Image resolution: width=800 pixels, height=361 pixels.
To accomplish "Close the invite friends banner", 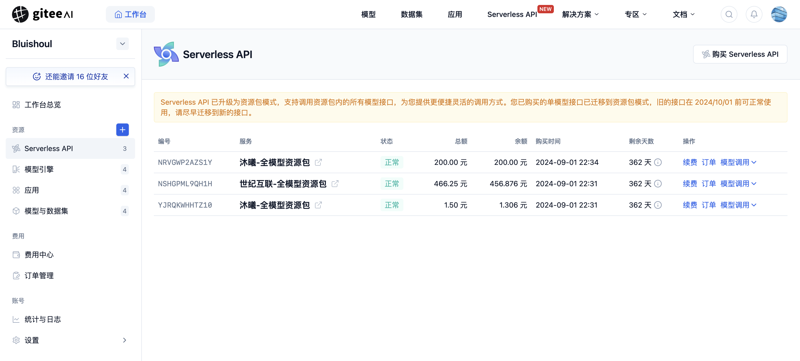I will (x=126, y=76).
